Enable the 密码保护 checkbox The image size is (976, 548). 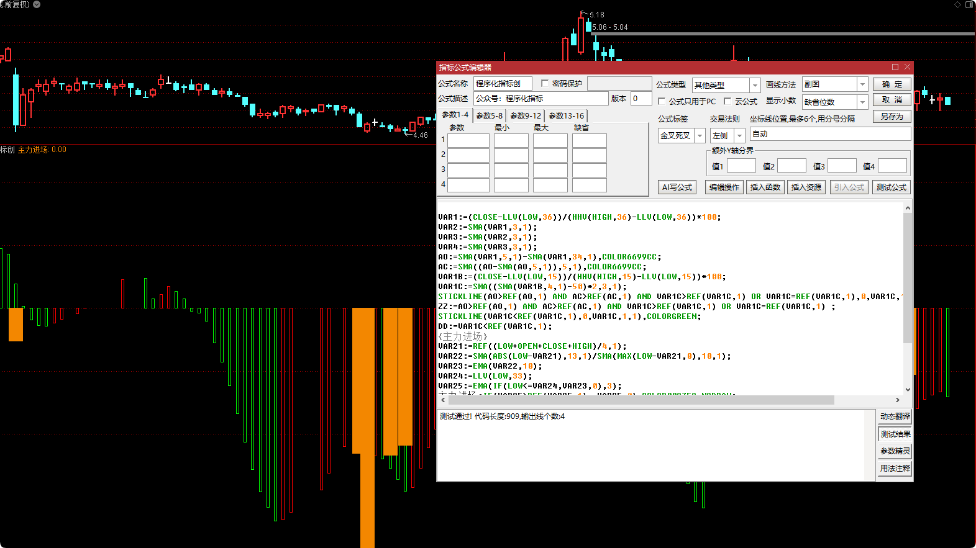tap(545, 83)
